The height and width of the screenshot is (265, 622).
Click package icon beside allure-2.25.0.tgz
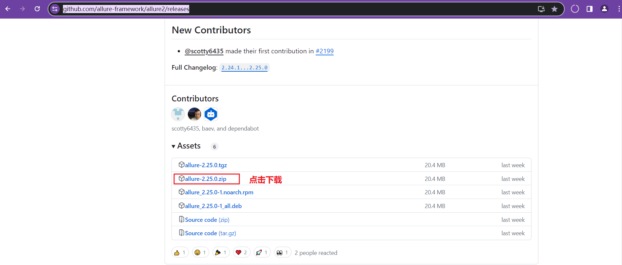pos(181,165)
